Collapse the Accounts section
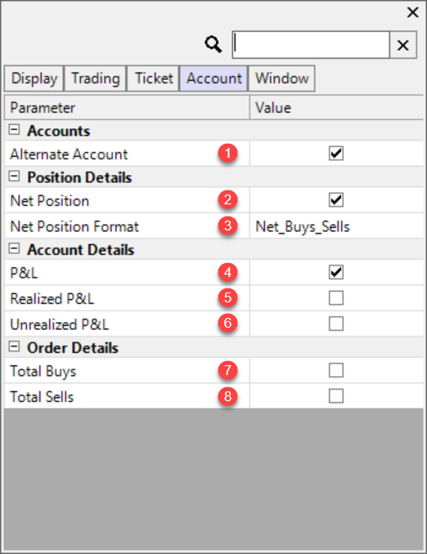The height and width of the screenshot is (554, 427). (x=14, y=130)
